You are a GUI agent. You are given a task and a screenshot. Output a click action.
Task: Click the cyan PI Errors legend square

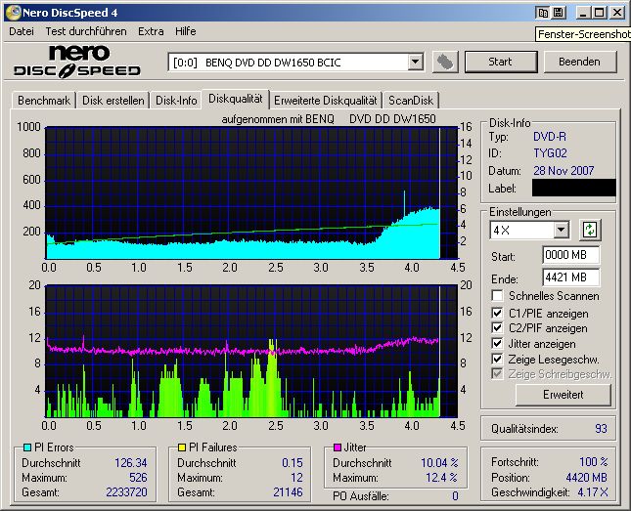(x=26, y=448)
